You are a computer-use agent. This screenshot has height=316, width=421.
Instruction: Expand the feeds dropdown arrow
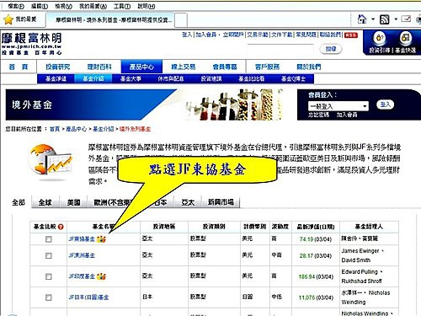coord(396,19)
